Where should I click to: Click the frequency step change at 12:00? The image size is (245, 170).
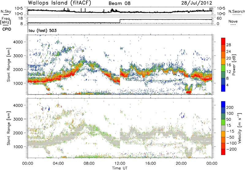tap(120, 21)
